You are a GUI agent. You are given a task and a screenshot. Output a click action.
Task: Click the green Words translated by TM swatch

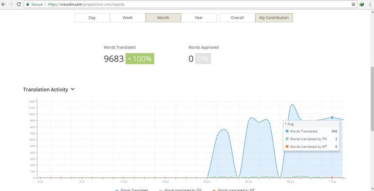[287, 139]
